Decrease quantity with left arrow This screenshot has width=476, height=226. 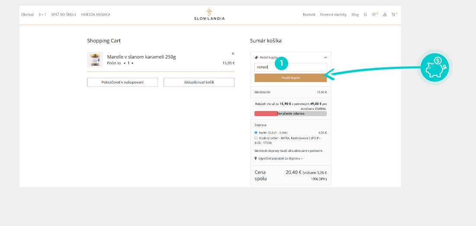click(x=125, y=63)
